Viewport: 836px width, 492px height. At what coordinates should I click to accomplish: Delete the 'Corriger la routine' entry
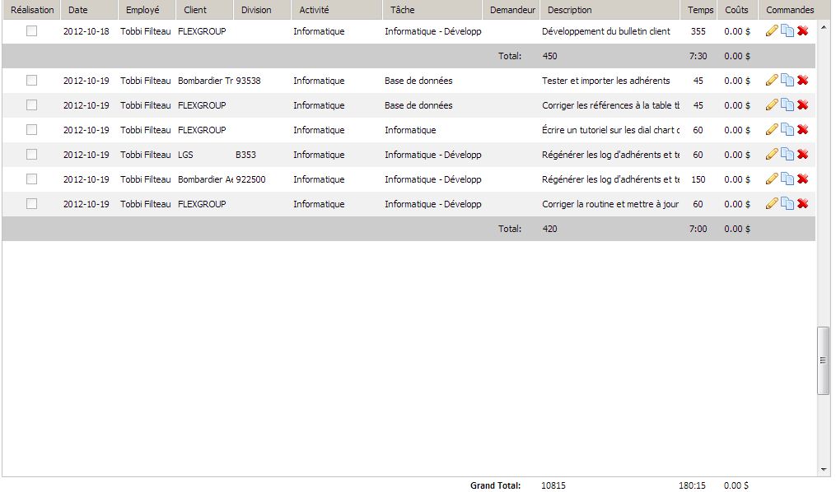tap(802, 203)
